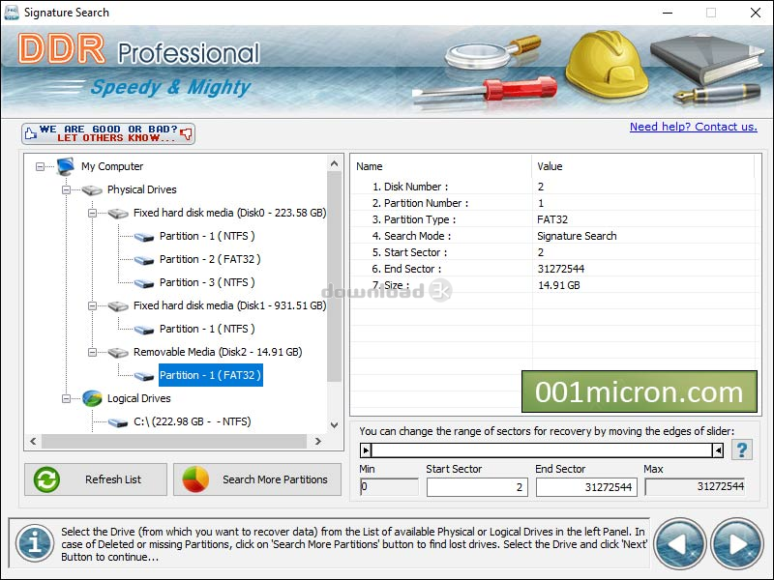The image size is (774, 580).
Task: Click the thumbs-down icon on feedback banner
Action: (x=186, y=133)
